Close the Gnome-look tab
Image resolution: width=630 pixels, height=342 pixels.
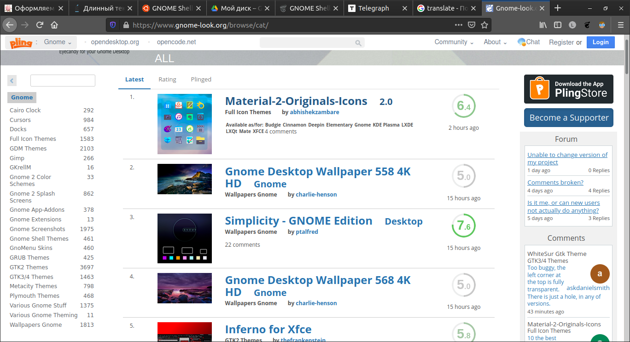click(542, 8)
